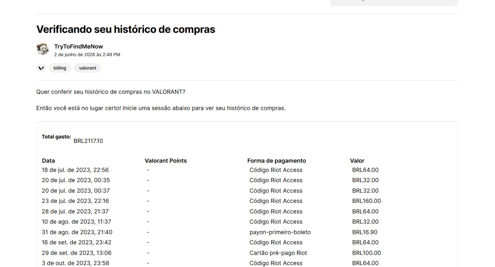495x267 pixels.
Task: Click the date 20 de jul. de 2023, 00:37
Action: pyautogui.click(x=76, y=191)
